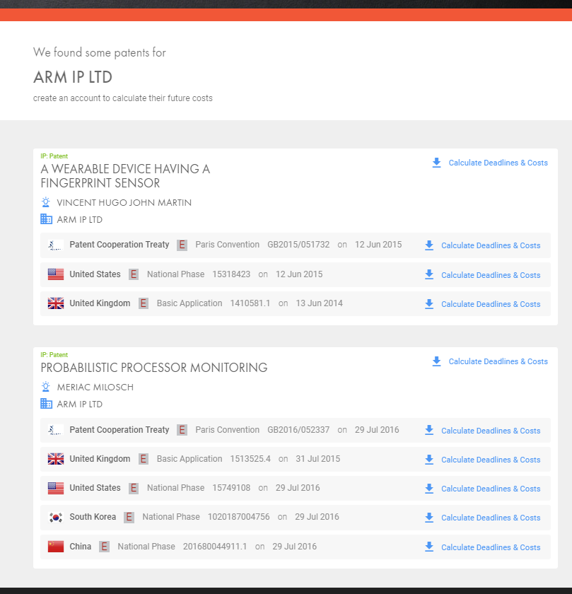
Task: Select the title A Wearable Device Having a Fingerprint Sensor
Action: pyautogui.click(x=125, y=176)
